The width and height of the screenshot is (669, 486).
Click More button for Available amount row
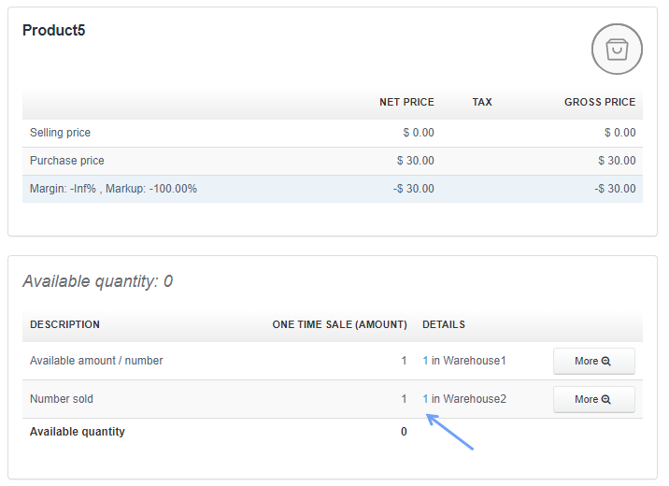pyautogui.click(x=593, y=361)
